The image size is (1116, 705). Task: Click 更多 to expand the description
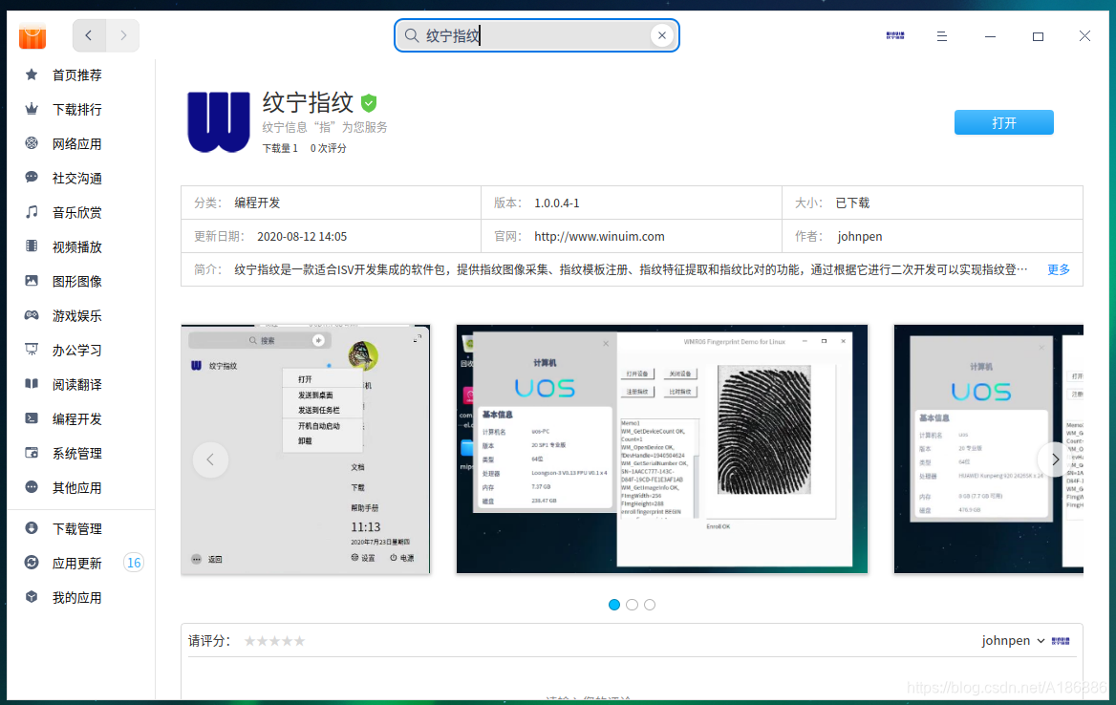1059,269
